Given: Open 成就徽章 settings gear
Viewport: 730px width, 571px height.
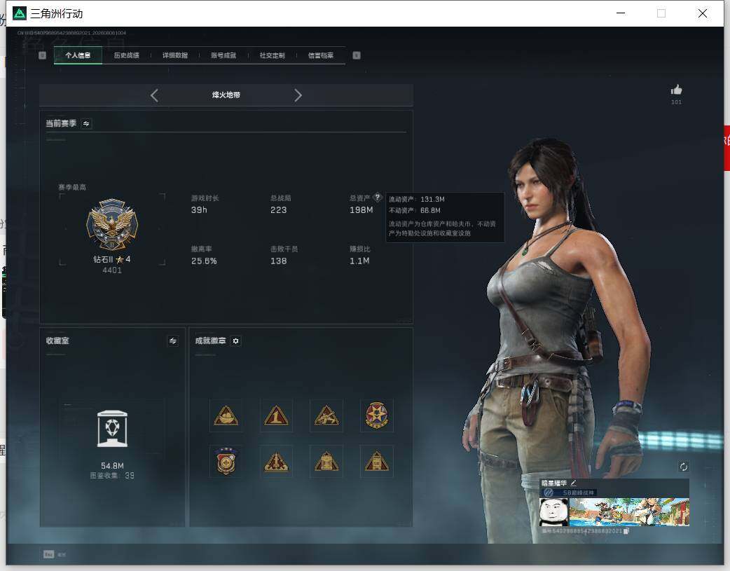Looking at the screenshot, I should [235, 341].
